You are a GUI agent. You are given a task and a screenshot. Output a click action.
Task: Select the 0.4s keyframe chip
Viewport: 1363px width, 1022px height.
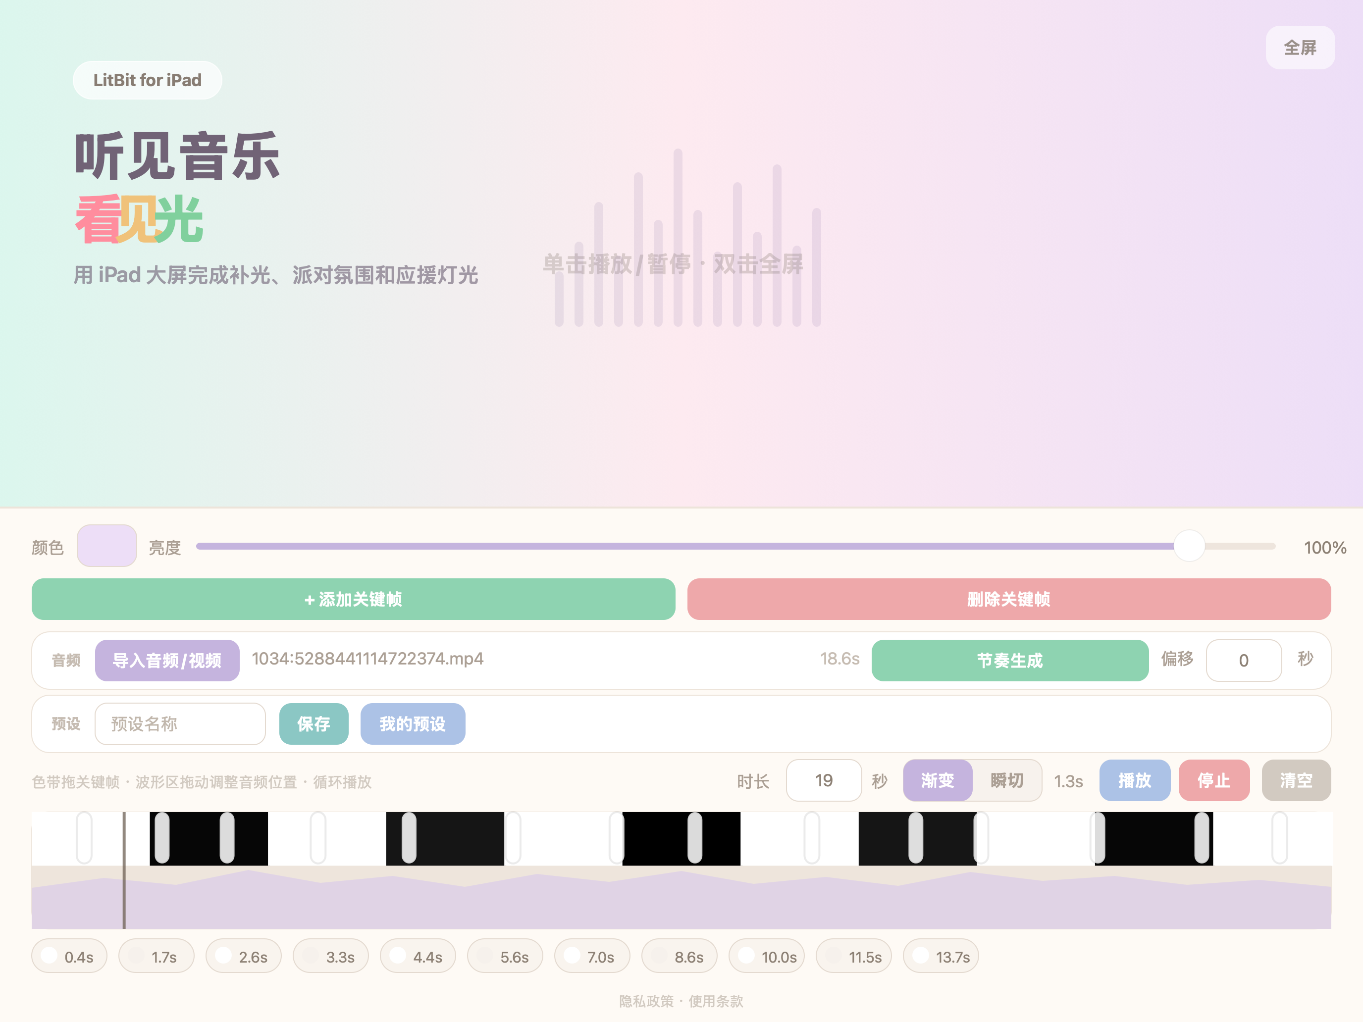[x=69, y=956]
